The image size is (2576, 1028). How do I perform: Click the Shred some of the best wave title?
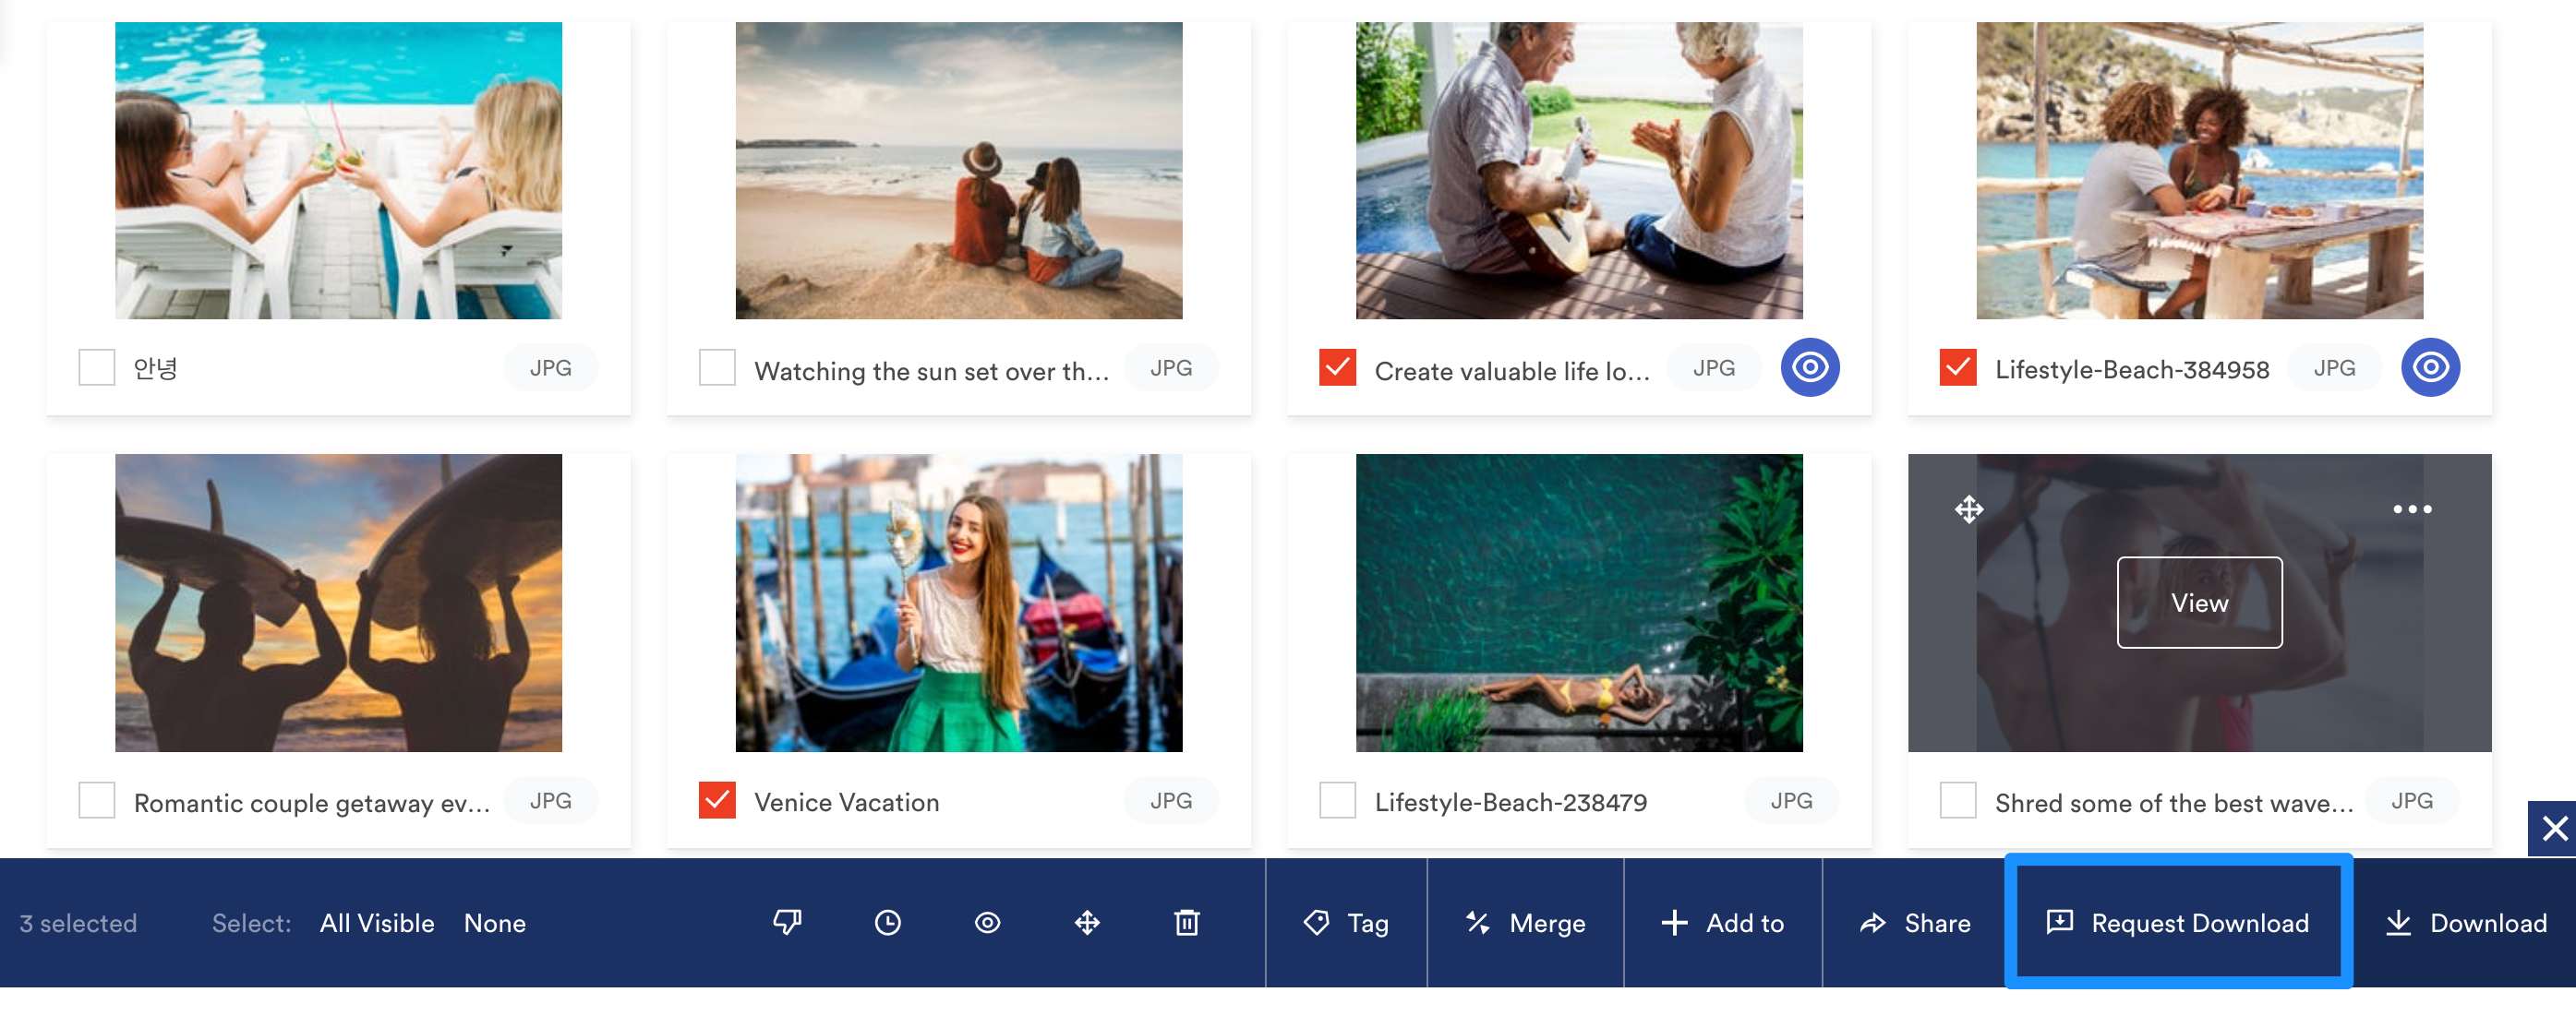point(2174,803)
